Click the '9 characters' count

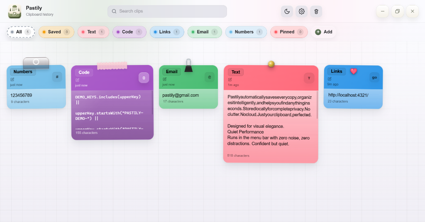click(x=20, y=102)
